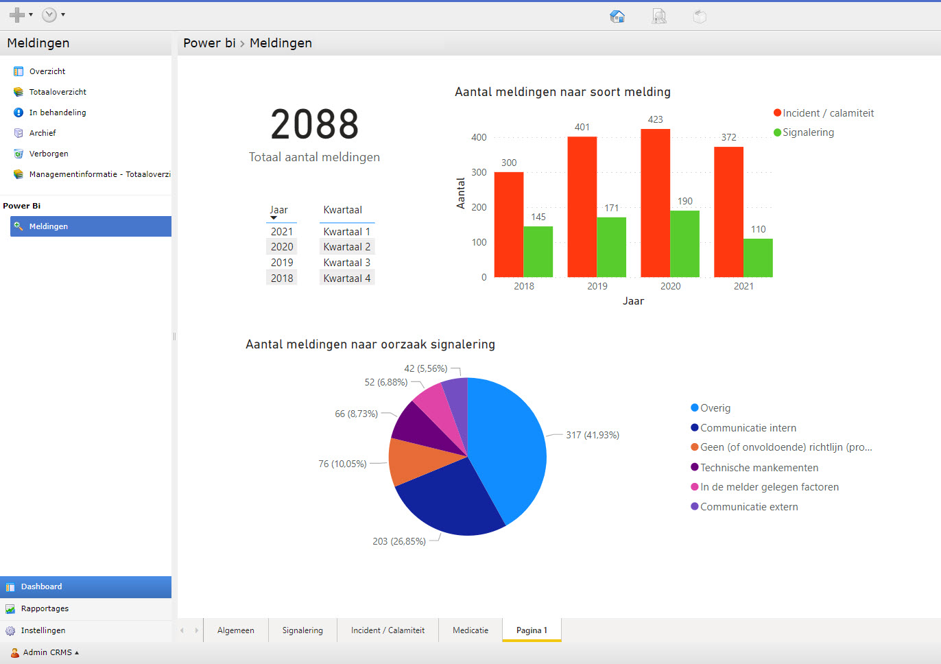This screenshot has height=664, width=941.
Task: Click the Overig legend color dot
Action: point(695,408)
